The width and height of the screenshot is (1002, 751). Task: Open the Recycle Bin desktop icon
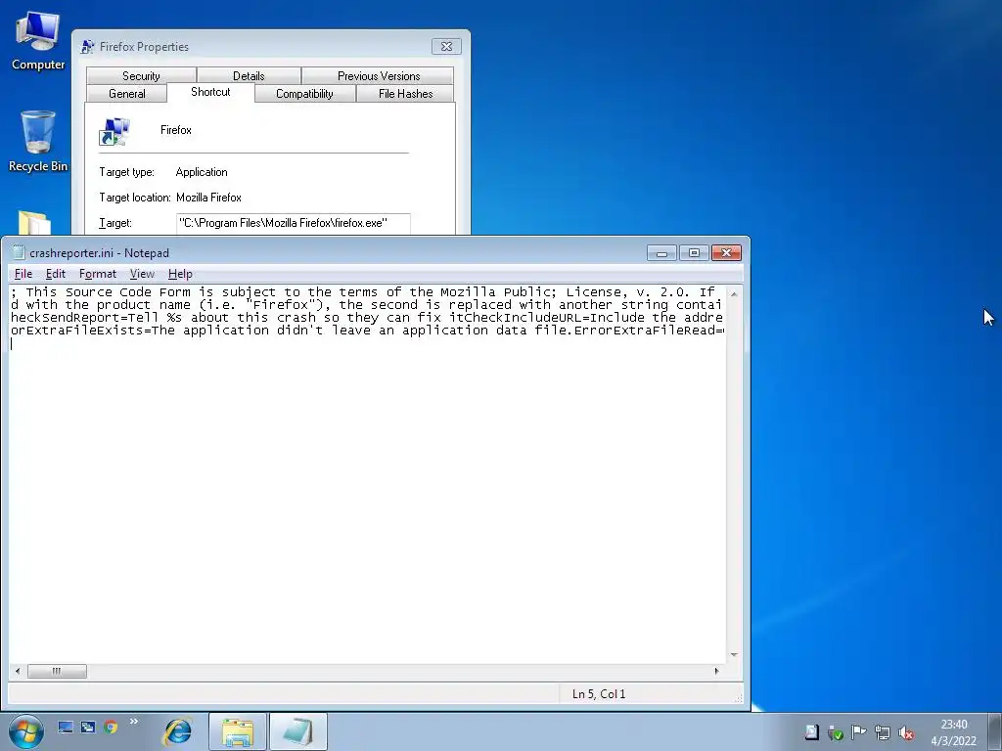pos(38,141)
